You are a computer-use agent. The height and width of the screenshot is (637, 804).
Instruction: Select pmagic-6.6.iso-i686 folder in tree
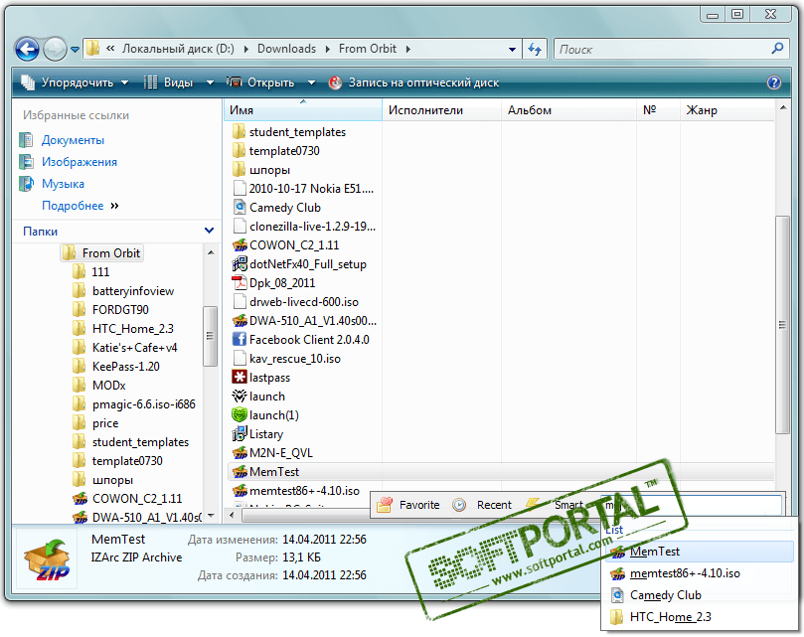[x=143, y=404]
